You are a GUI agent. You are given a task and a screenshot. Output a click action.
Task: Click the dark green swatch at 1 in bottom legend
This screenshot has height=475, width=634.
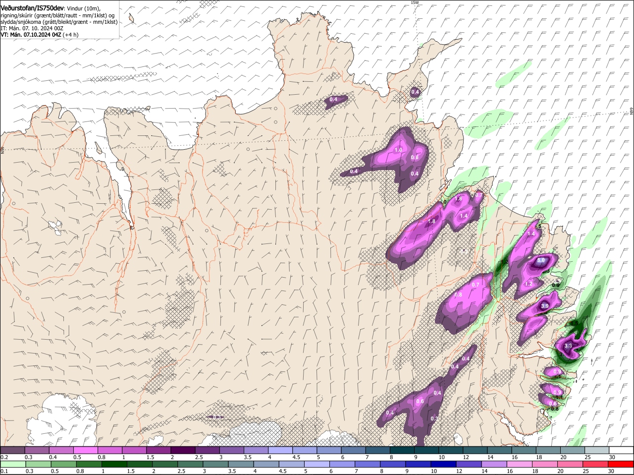[x=113, y=464]
